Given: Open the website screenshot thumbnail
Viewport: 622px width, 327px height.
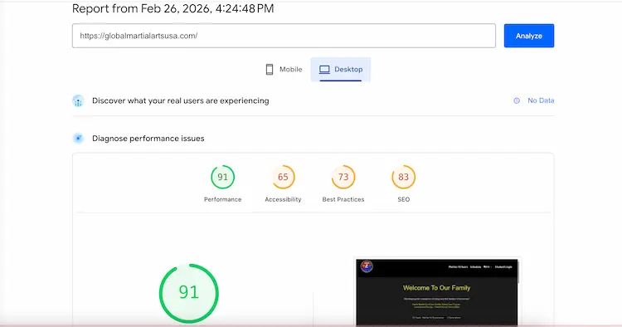Looking at the screenshot, I should [x=437, y=292].
